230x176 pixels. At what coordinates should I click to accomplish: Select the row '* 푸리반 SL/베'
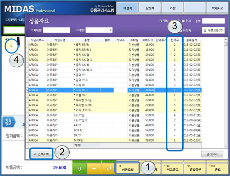pyautogui.click(x=115, y=105)
